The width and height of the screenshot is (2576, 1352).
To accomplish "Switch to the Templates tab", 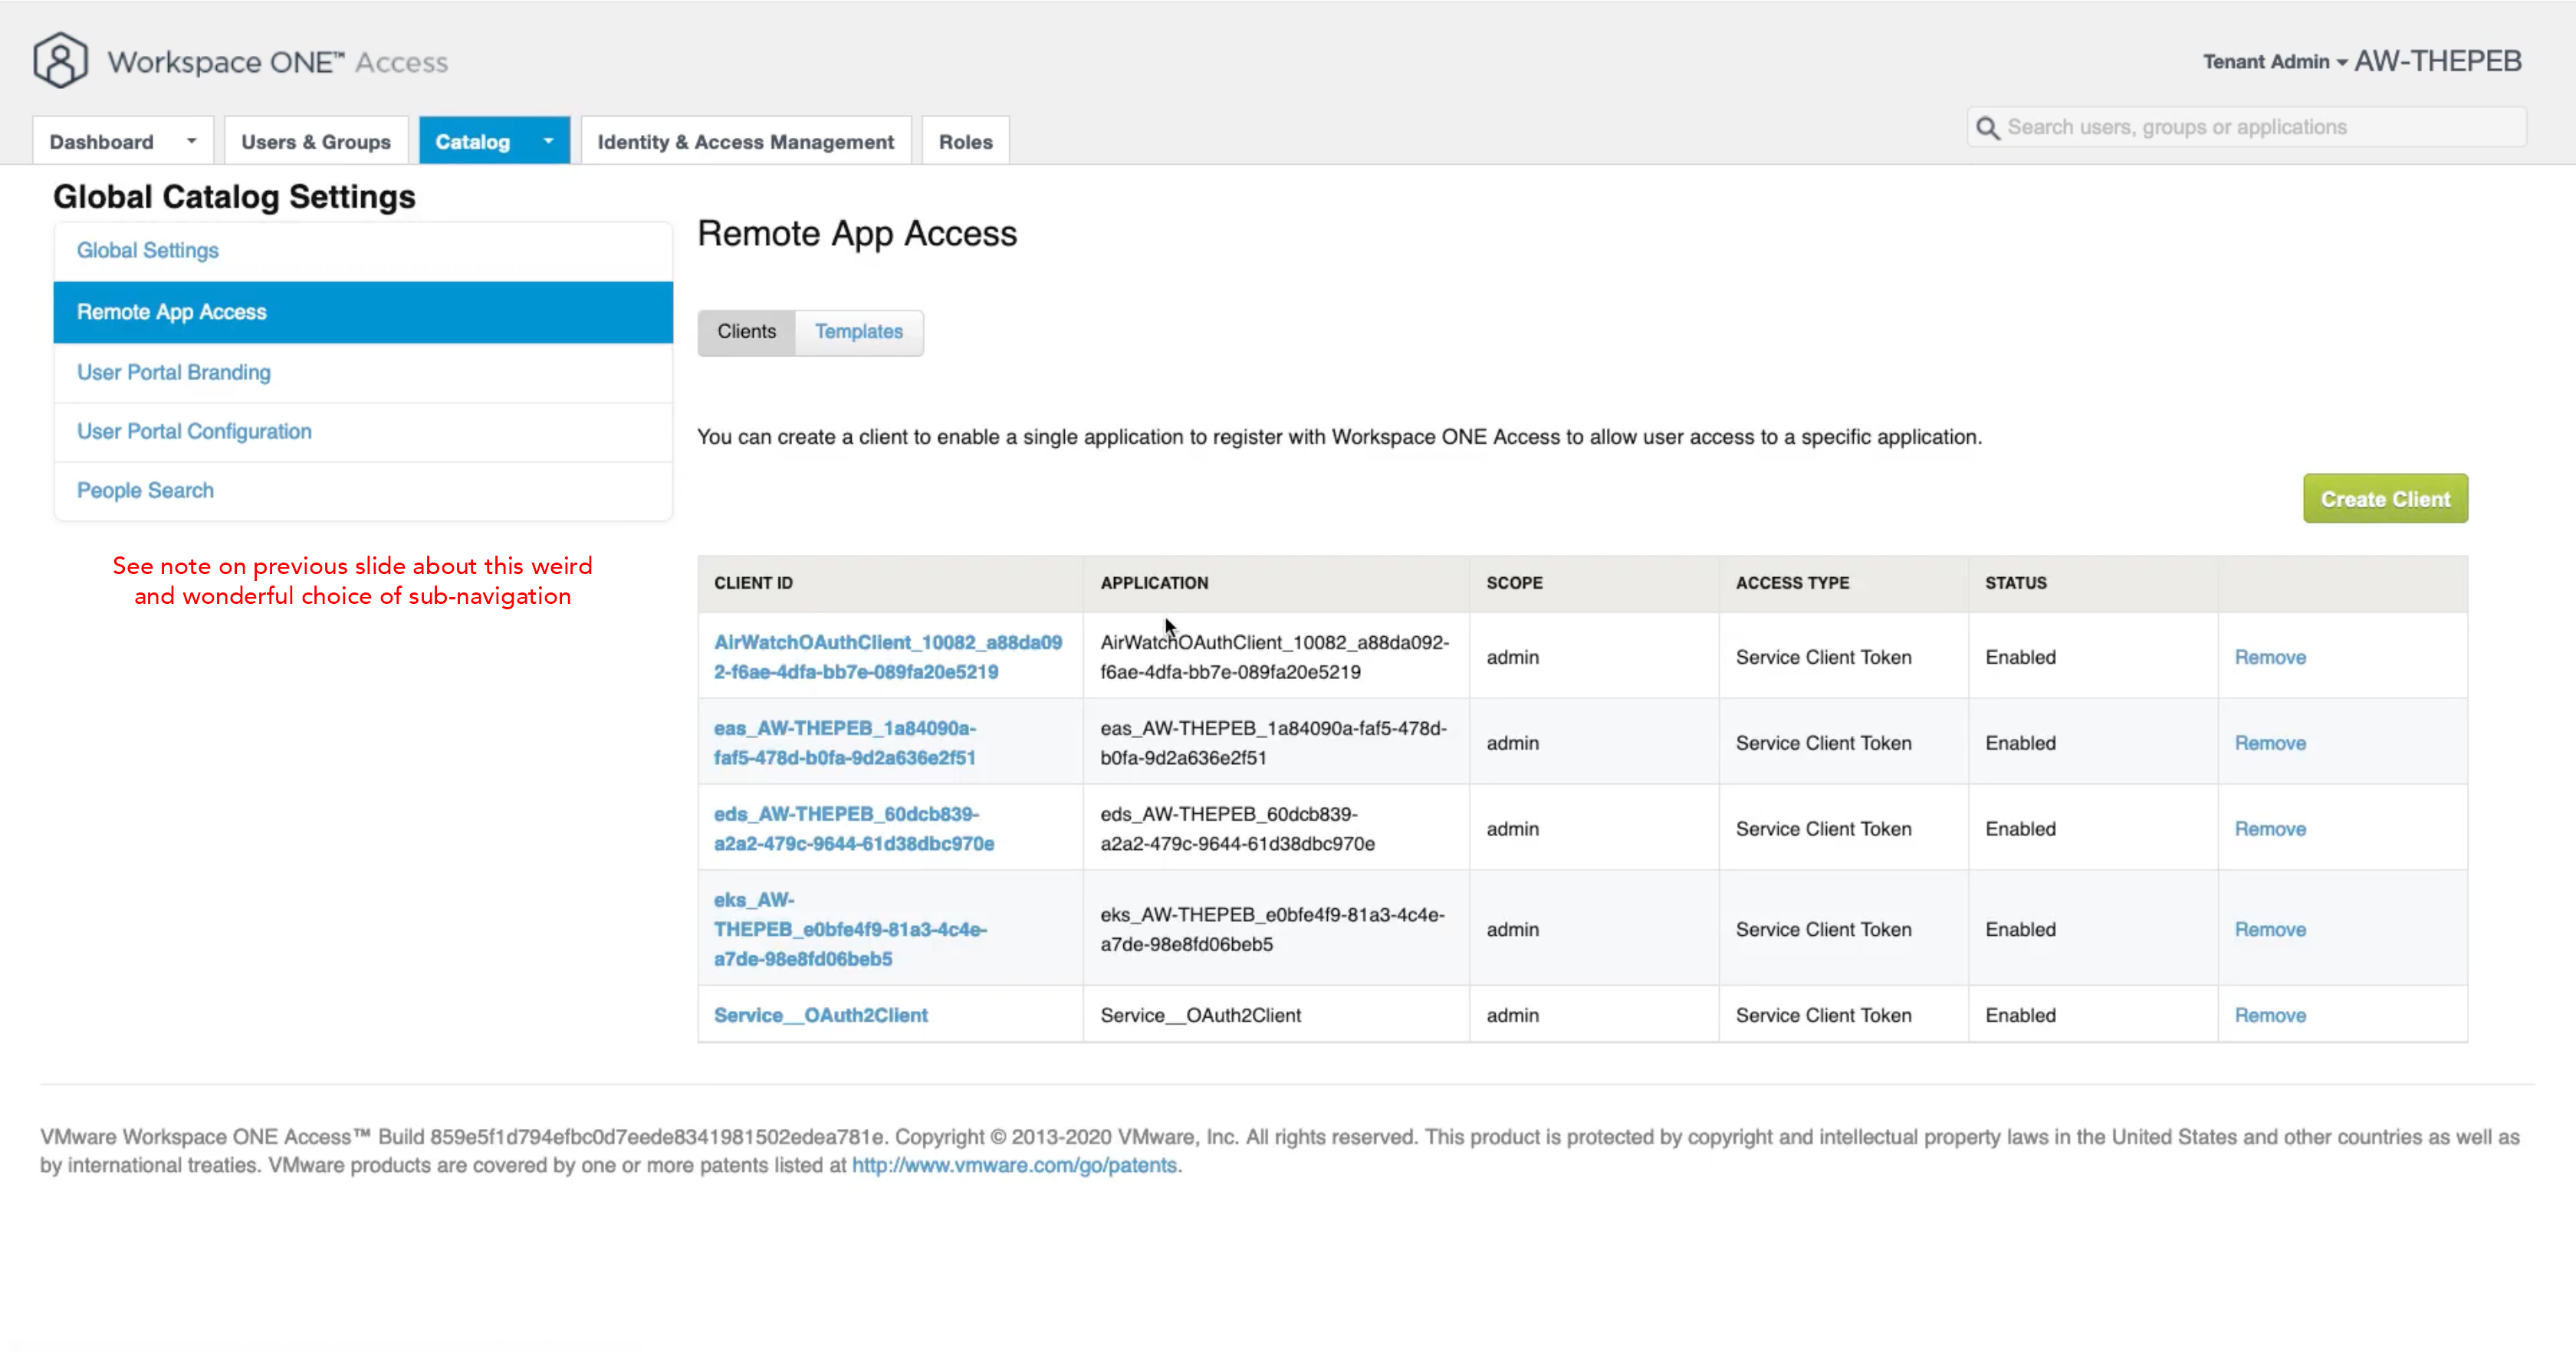I will coord(858,331).
